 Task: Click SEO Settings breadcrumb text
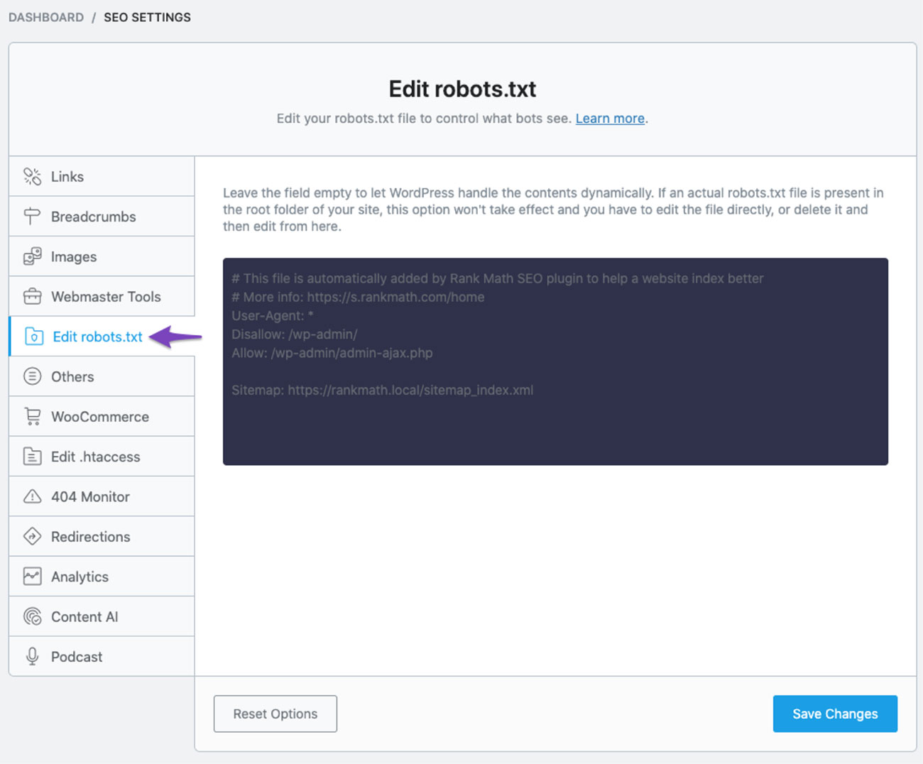(x=147, y=17)
